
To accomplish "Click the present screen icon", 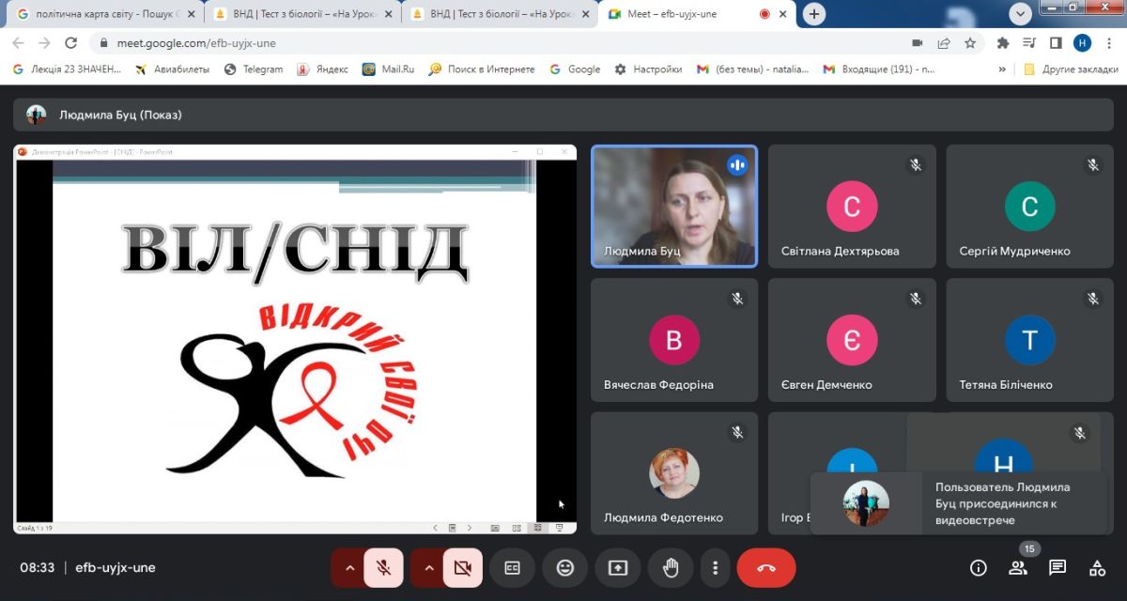I will 617,568.
